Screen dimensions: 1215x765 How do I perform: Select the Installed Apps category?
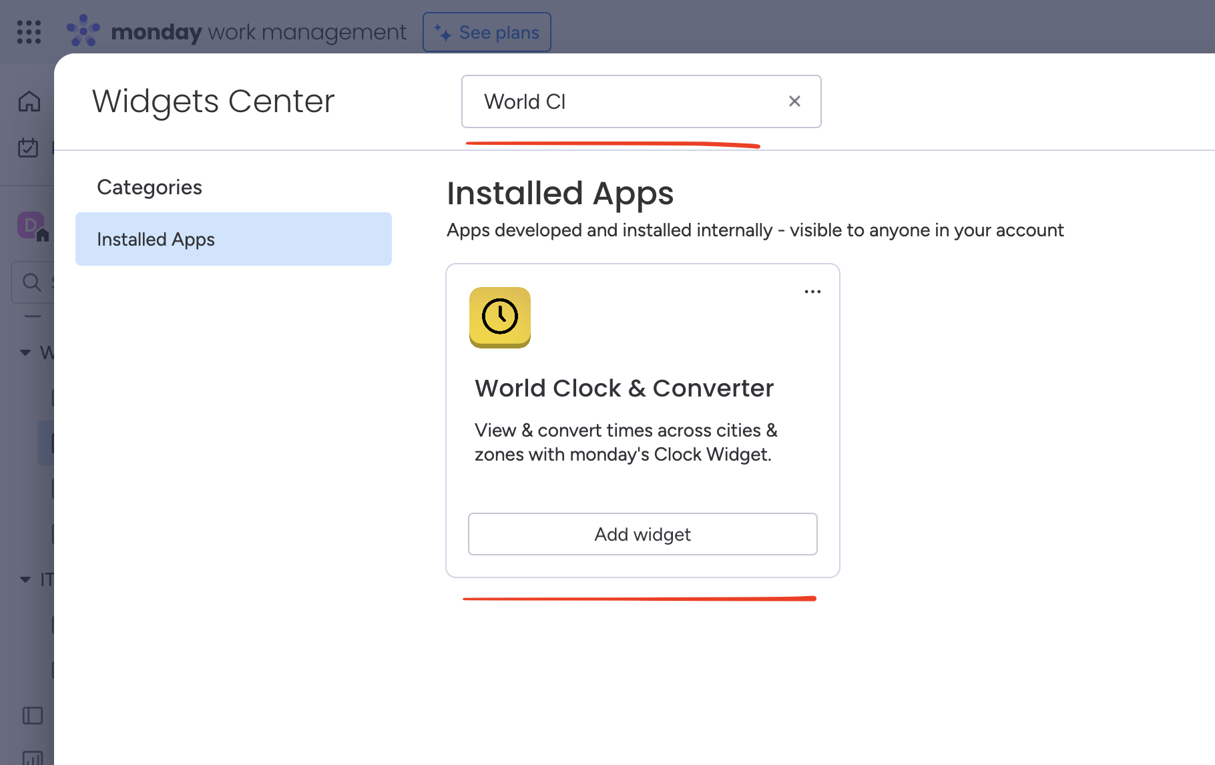(x=234, y=239)
